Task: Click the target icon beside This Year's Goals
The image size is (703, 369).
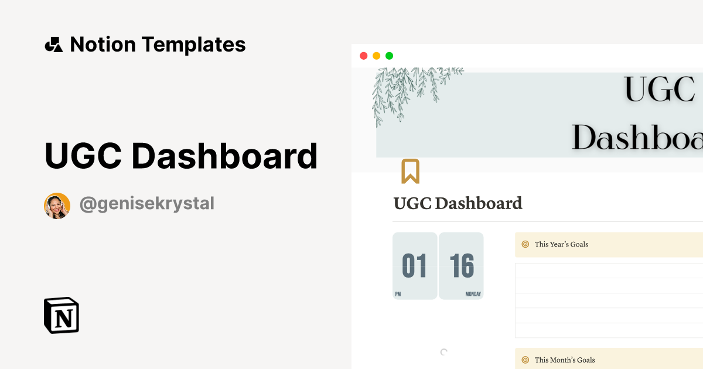Action: [x=524, y=244]
